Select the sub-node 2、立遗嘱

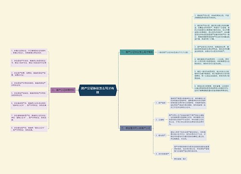tap(160, 120)
